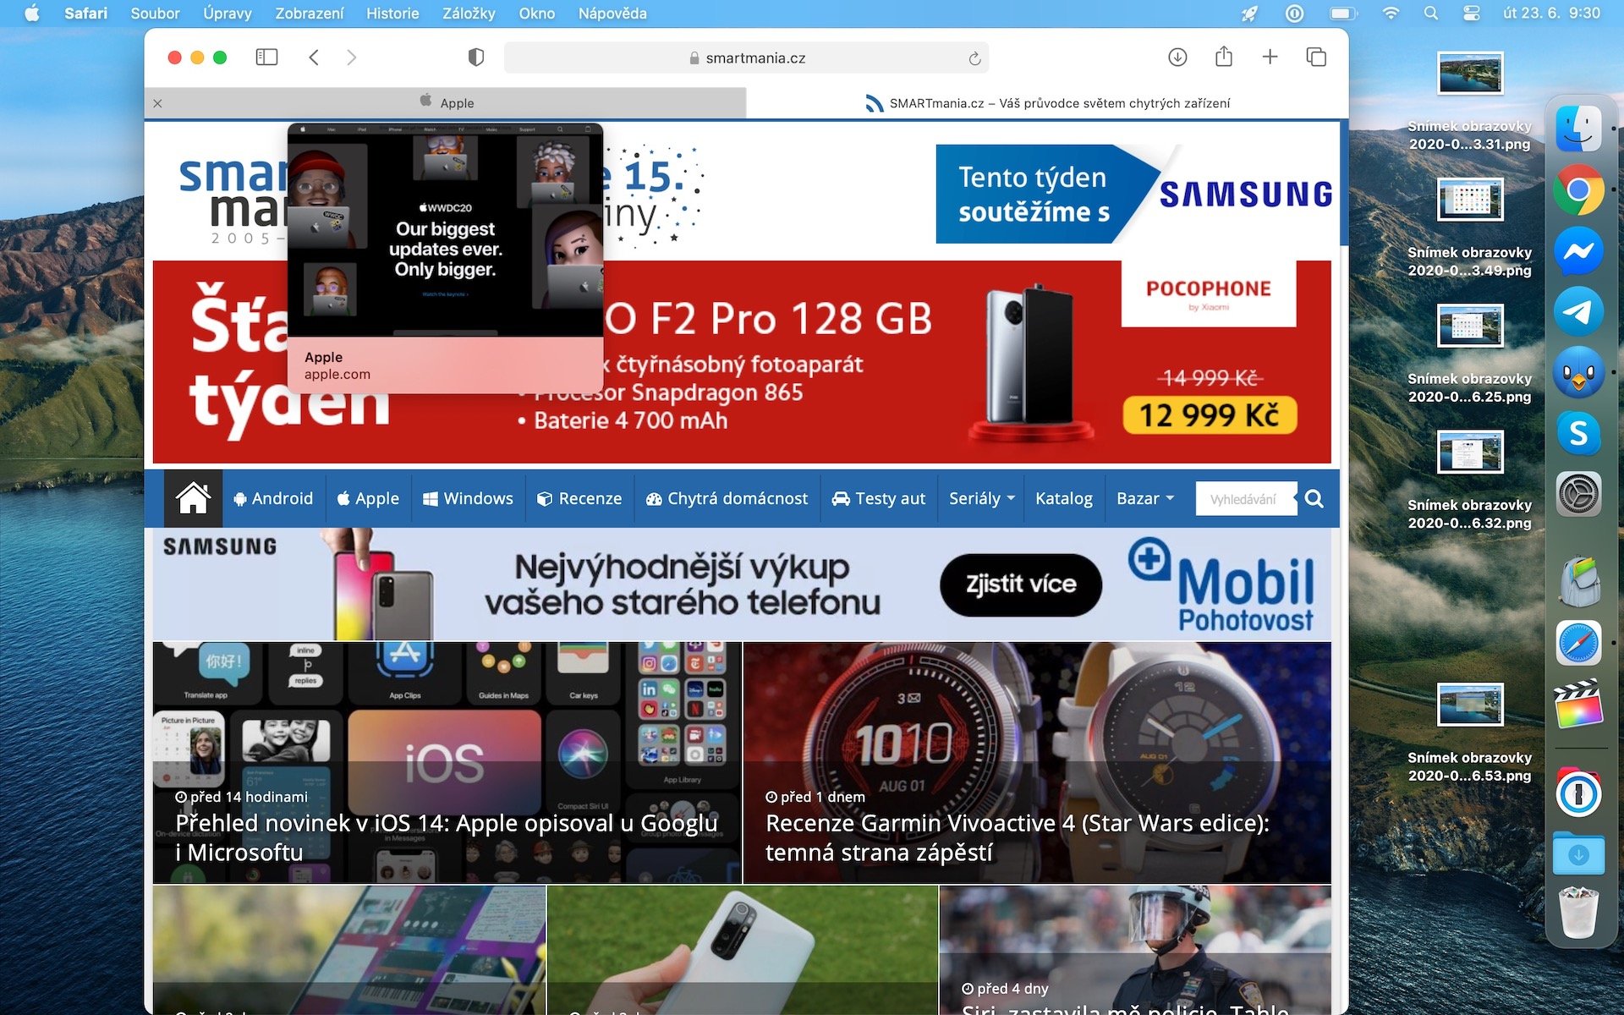Open the Okno menu

(x=536, y=14)
